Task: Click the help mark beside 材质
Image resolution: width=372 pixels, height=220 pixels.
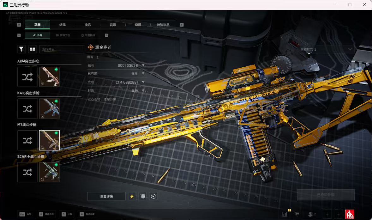Action: point(143,90)
